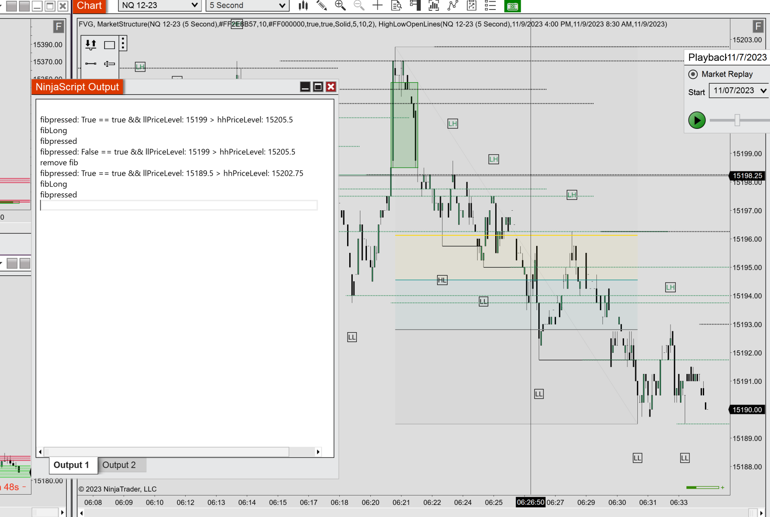Select the rectangle drawing tool
The image size is (770, 517).
click(109, 44)
